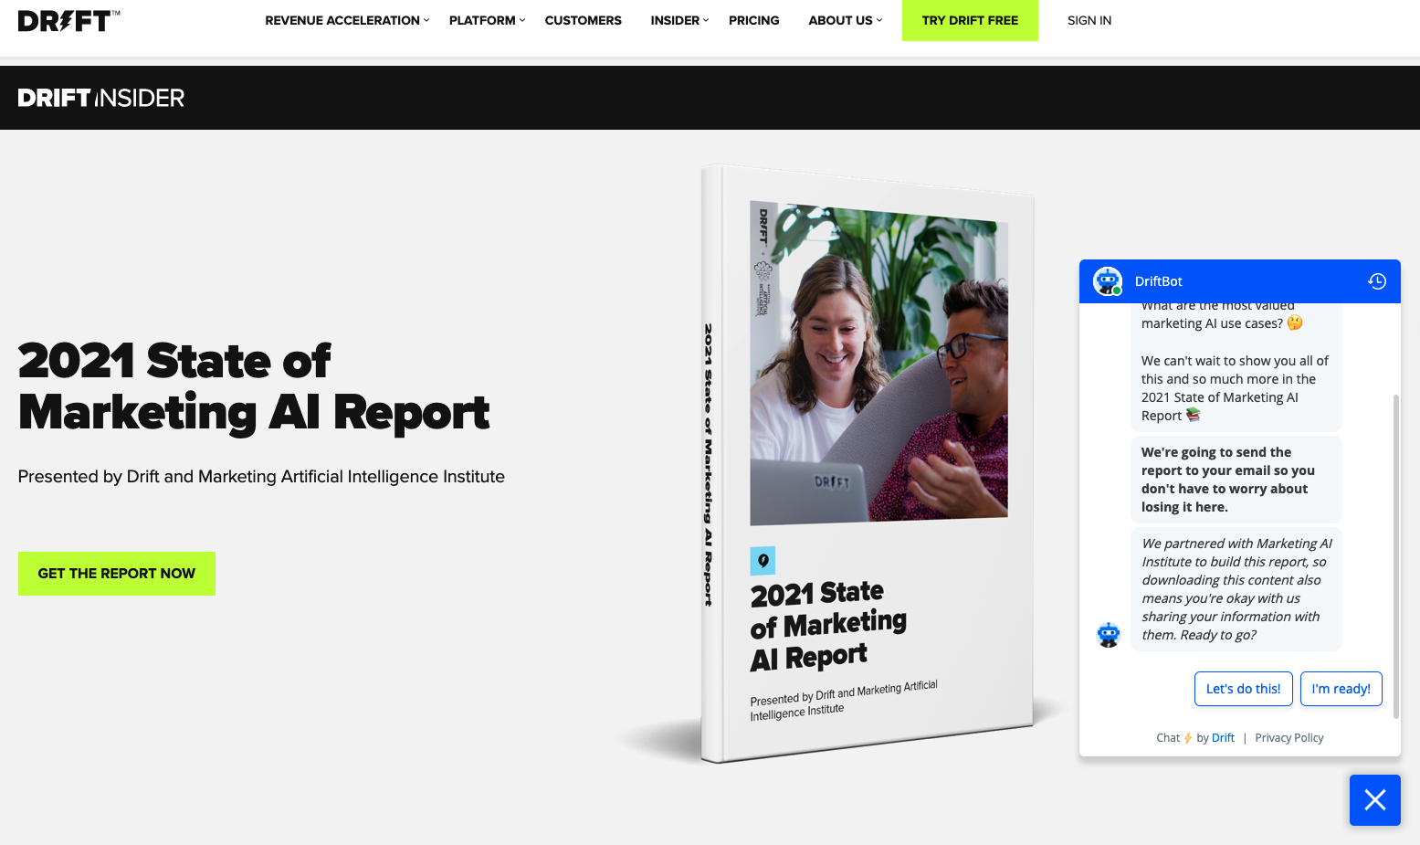Click the "Presented by Drift and Marketing" subtitle
Screen dimensions: 1420x845
(x=261, y=477)
